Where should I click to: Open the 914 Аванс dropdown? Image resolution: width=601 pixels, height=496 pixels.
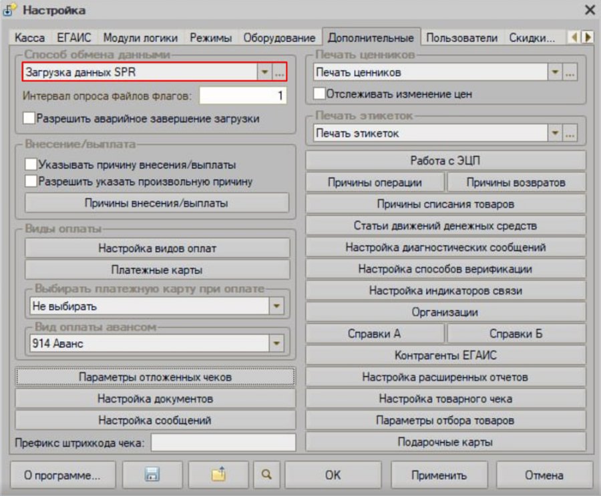[276, 343]
